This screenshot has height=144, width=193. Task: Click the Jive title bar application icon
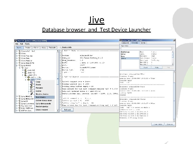(16, 41)
